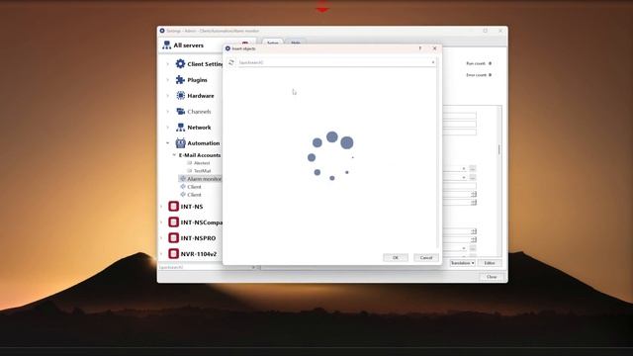Click the All servers network icon
The image size is (633, 356).
166,45
